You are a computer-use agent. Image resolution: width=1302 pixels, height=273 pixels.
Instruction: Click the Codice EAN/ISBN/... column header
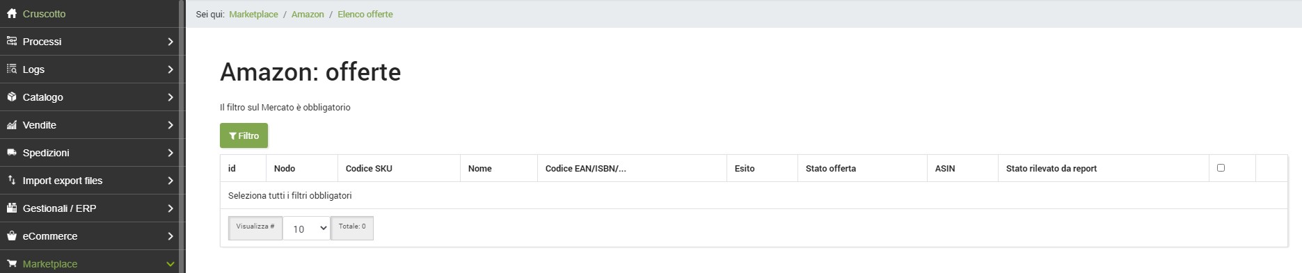tap(632, 168)
